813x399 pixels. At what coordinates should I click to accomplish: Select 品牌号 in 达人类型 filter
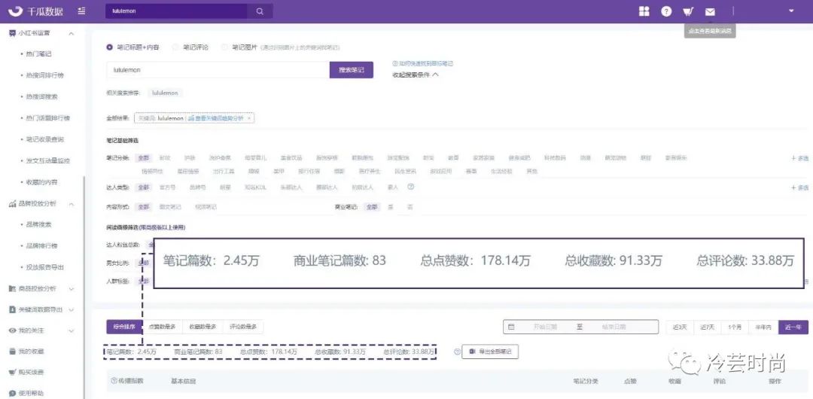(x=197, y=187)
